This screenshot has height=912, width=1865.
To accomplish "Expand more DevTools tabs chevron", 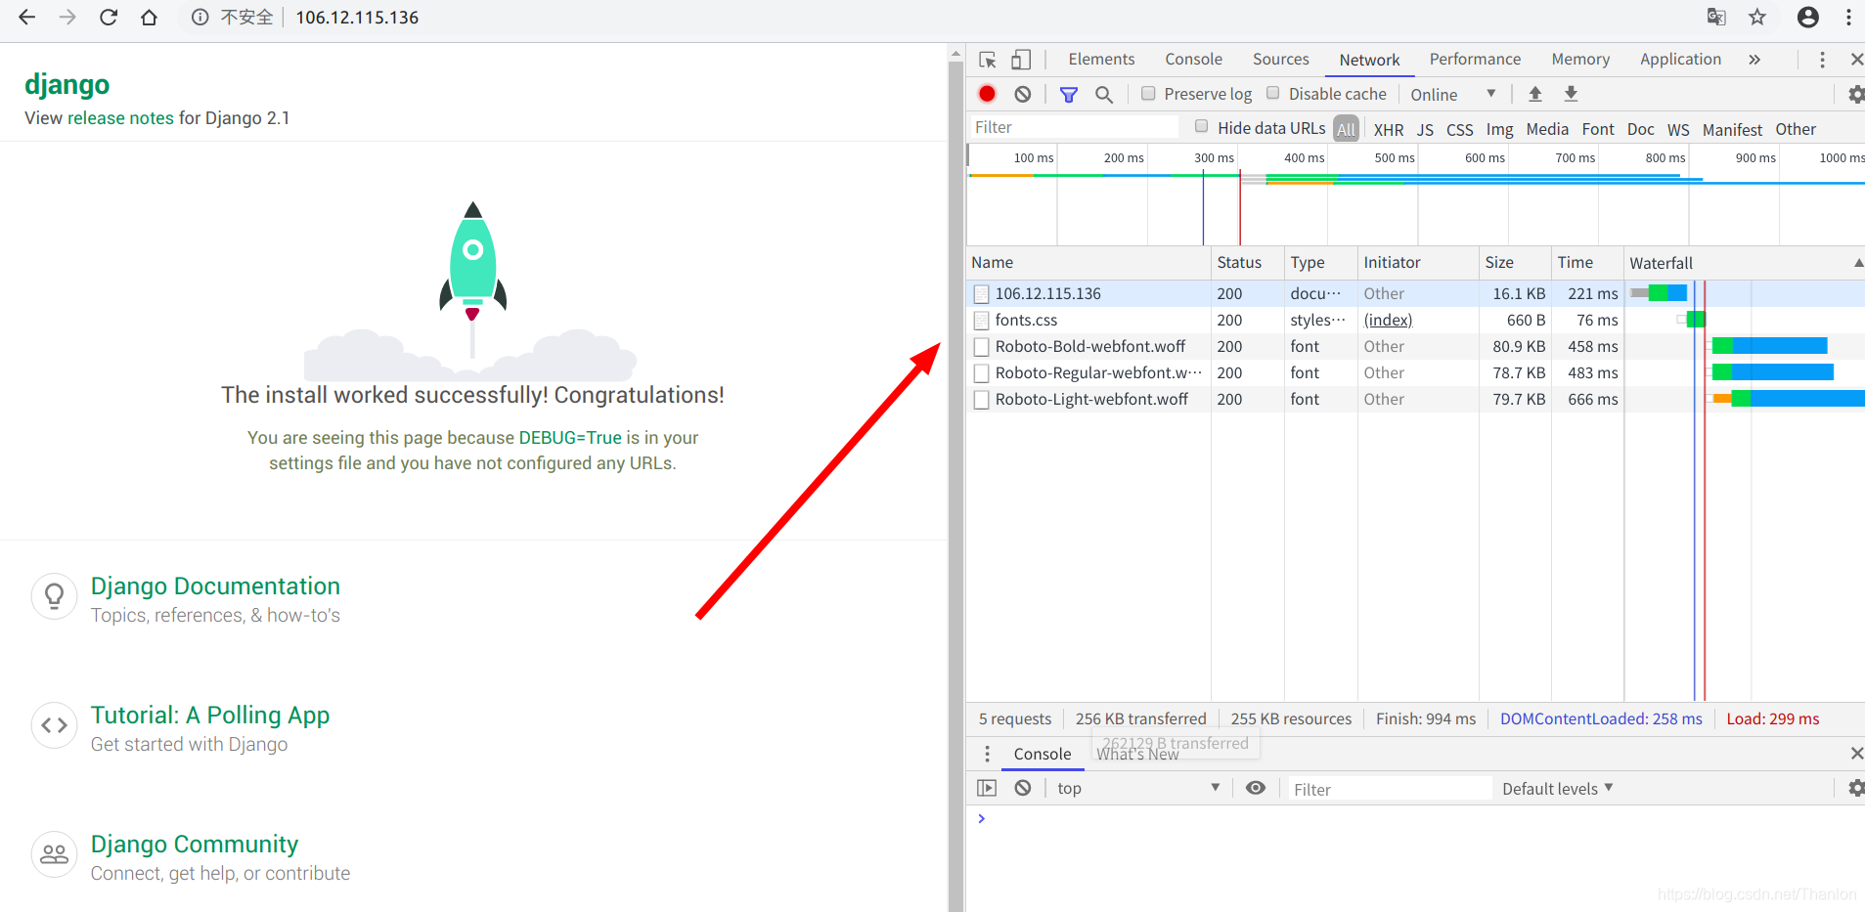I will 1754,60.
